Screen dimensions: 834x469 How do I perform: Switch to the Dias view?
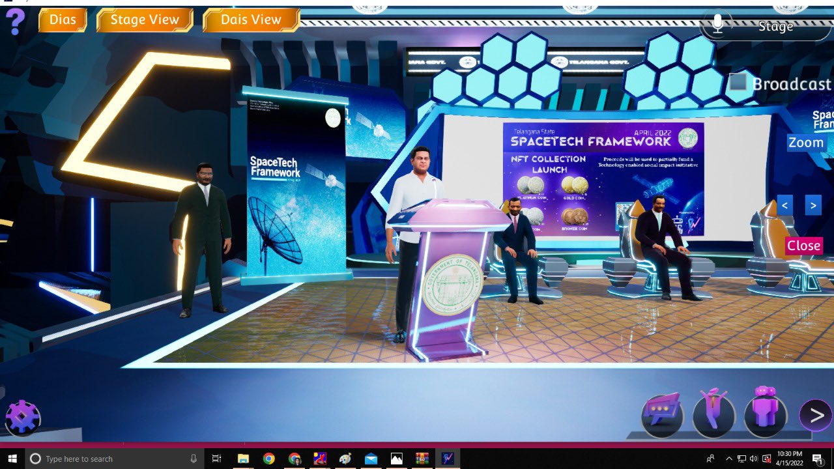tap(63, 20)
